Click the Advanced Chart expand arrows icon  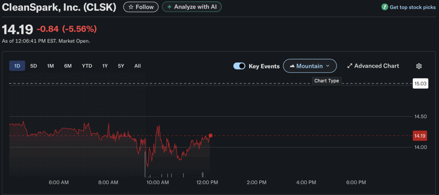350,66
